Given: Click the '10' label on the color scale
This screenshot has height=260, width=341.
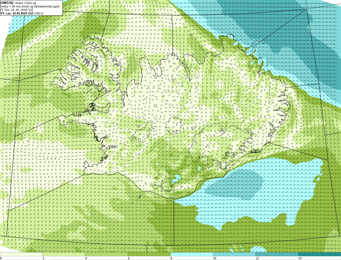Looking at the screenshot, I should point(214,258).
